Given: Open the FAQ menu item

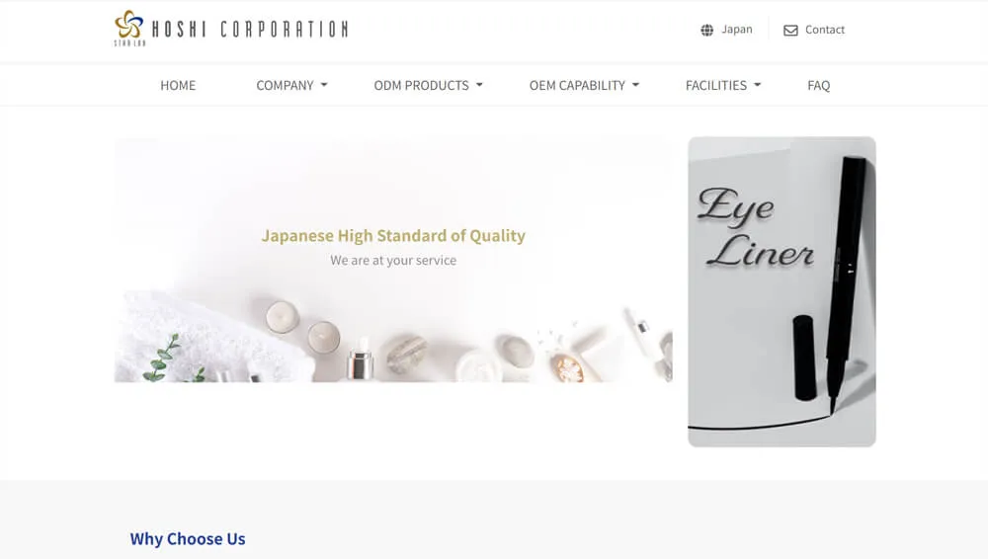Looking at the screenshot, I should [x=818, y=85].
